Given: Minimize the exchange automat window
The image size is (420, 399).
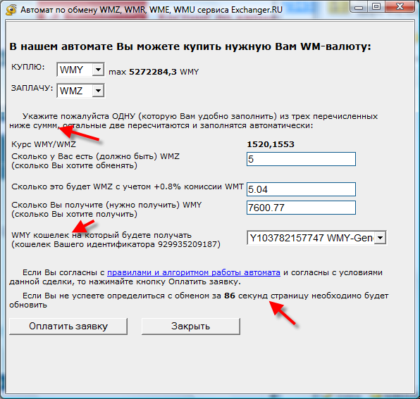Looking at the screenshot, I should click(359, 7).
